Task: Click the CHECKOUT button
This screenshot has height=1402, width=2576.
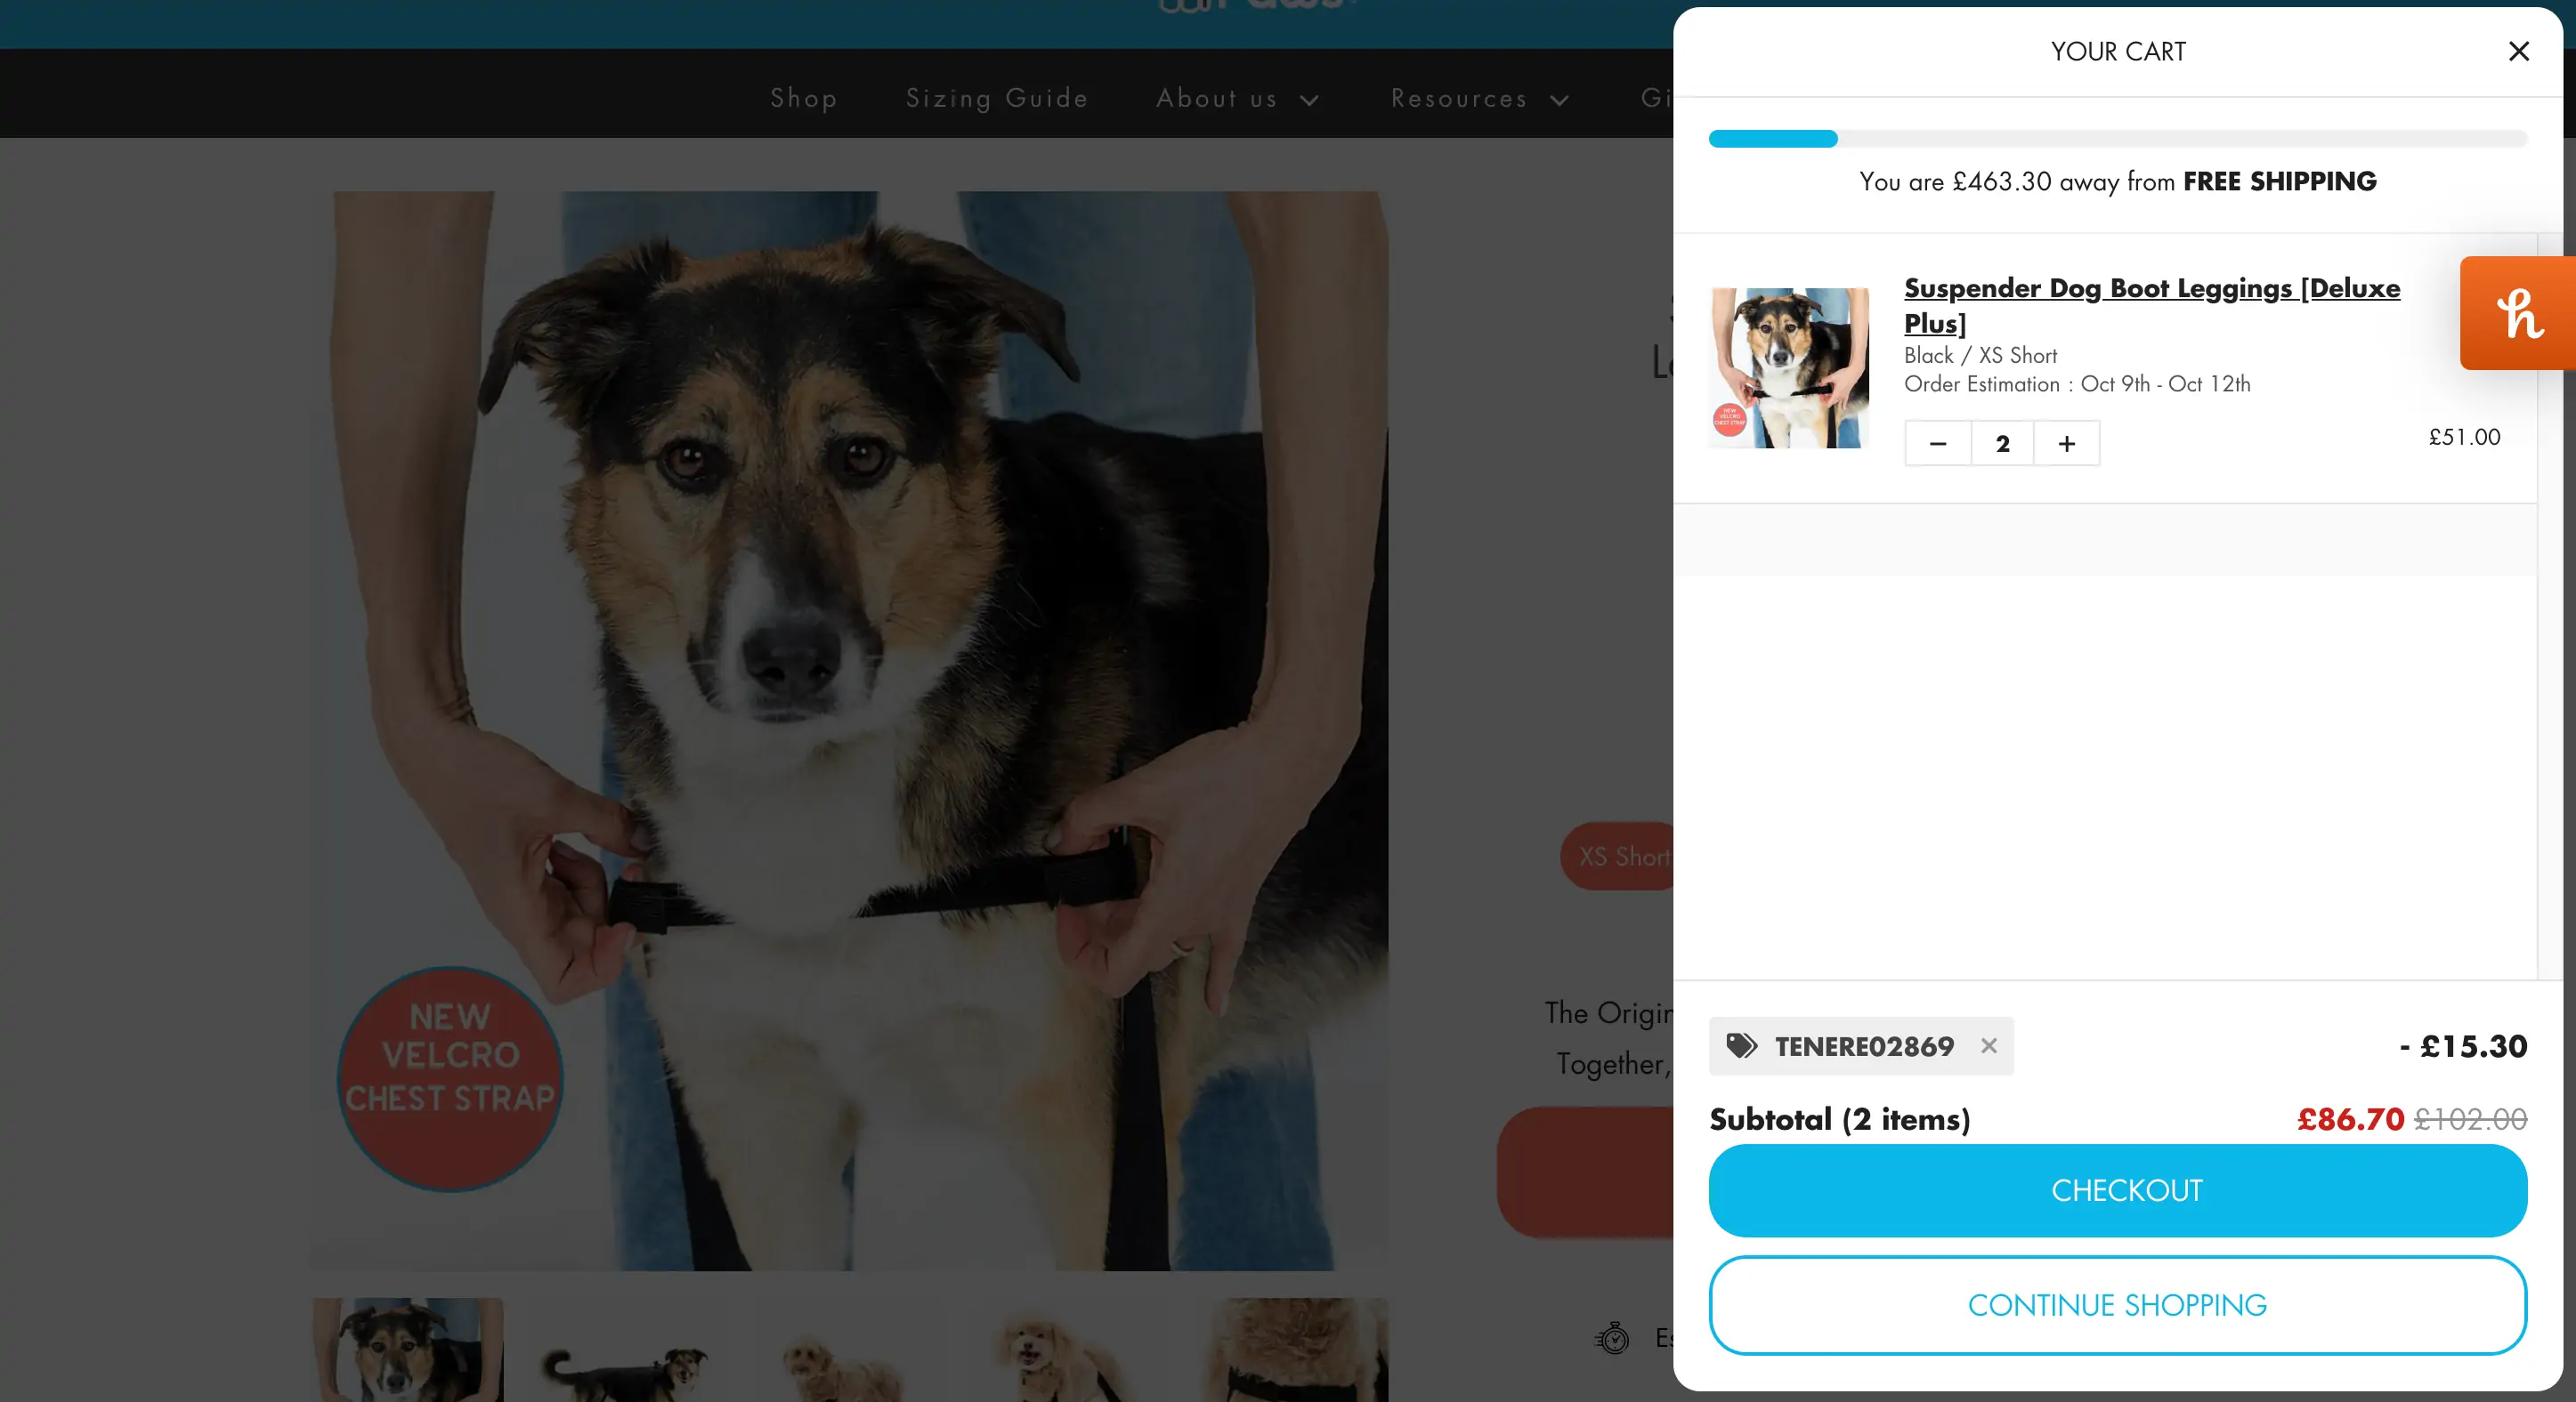Action: click(x=2117, y=1190)
